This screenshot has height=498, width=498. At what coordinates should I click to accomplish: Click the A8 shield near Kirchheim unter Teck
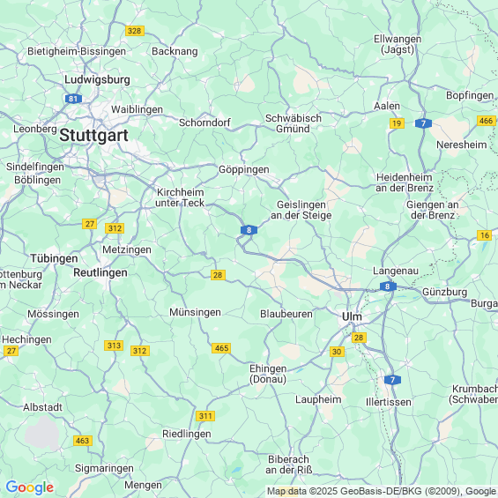coord(249,230)
